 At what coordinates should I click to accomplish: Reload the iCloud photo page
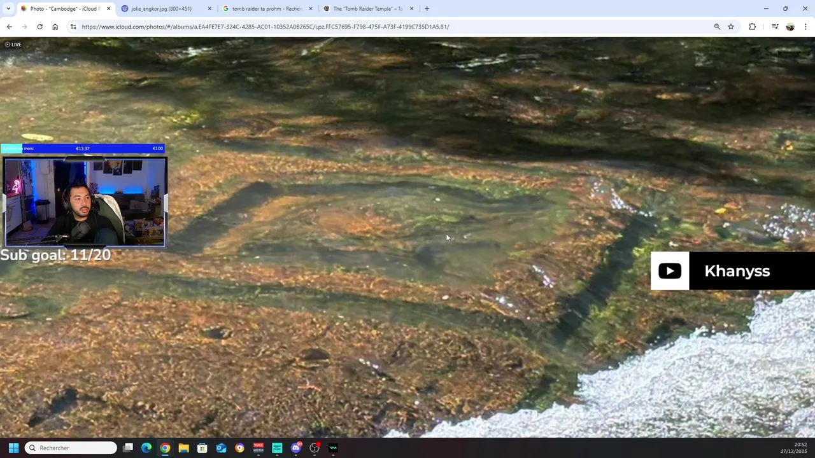39,27
